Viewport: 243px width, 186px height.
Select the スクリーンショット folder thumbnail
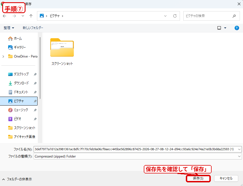click(62, 47)
